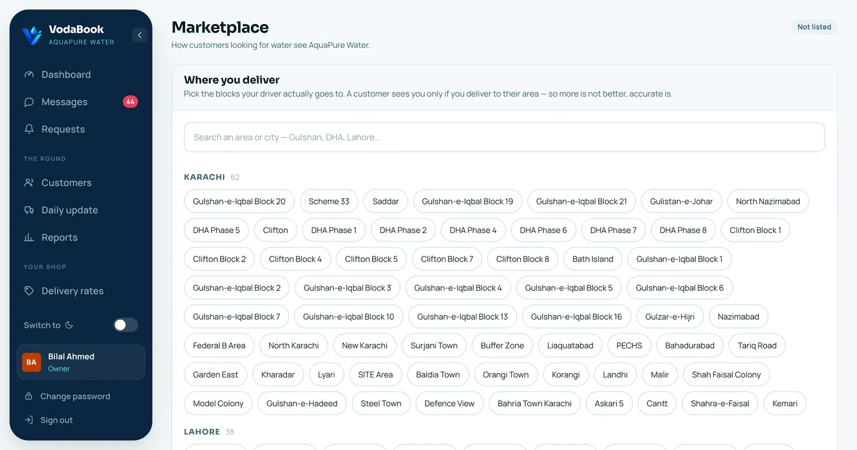Pick the Orangi Town area
Image resolution: width=857 pixels, height=450 pixels.
click(506, 375)
